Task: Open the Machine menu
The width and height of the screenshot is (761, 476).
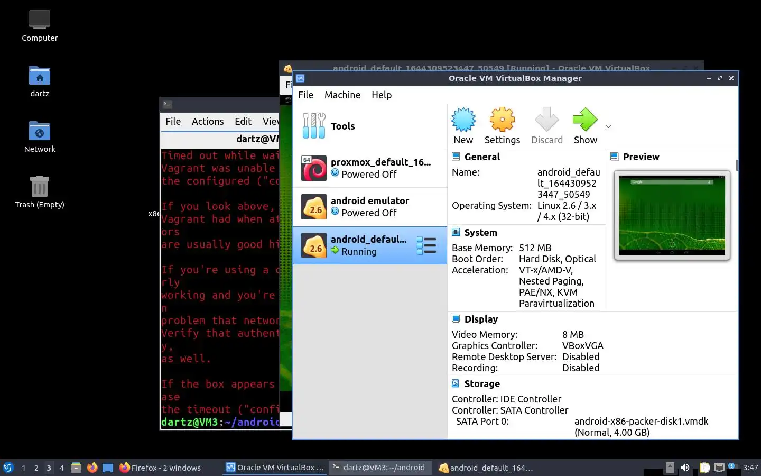Action: [342, 95]
